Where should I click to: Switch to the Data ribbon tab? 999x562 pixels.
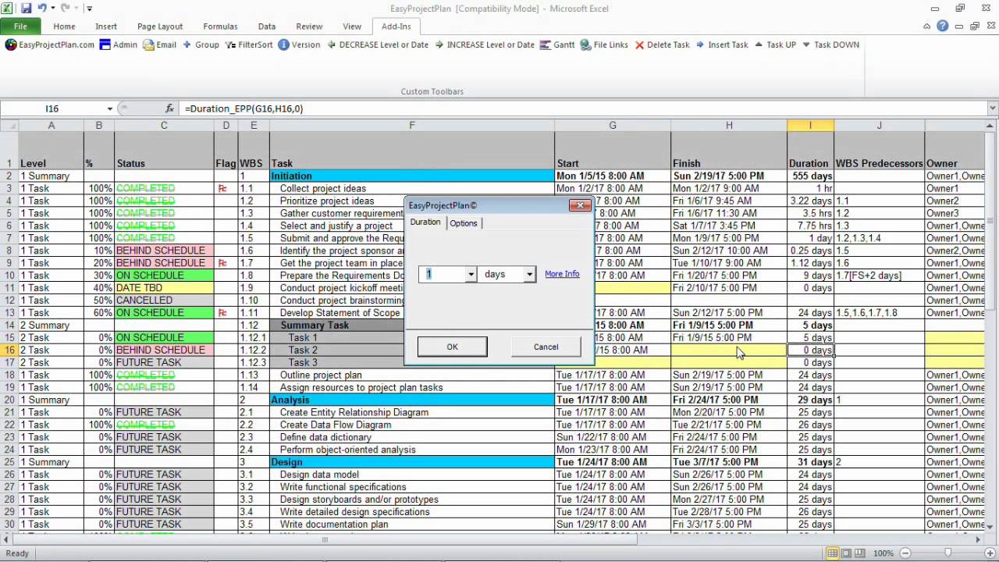pyautogui.click(x=267, y=26)
